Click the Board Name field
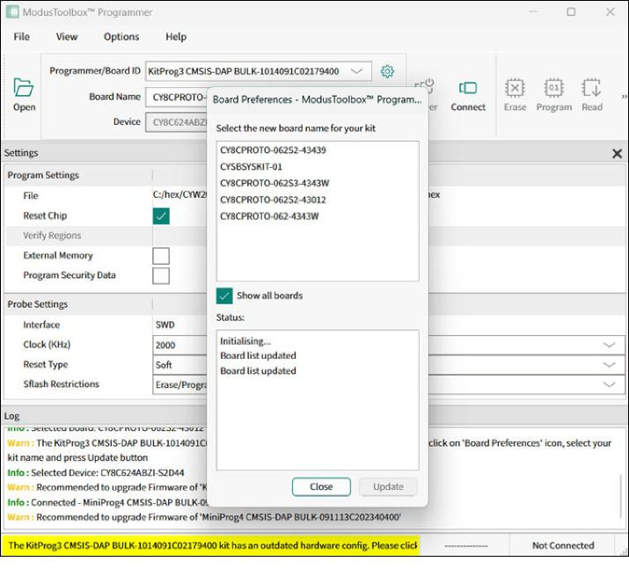This screenshot has height=569, width=629. [x=177, y=98]
